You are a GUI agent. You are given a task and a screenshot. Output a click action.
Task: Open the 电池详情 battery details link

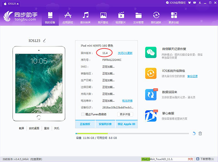pos(127,101)
